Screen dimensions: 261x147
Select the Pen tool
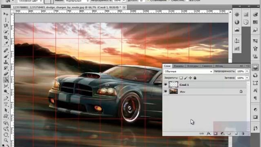point(6,98)
